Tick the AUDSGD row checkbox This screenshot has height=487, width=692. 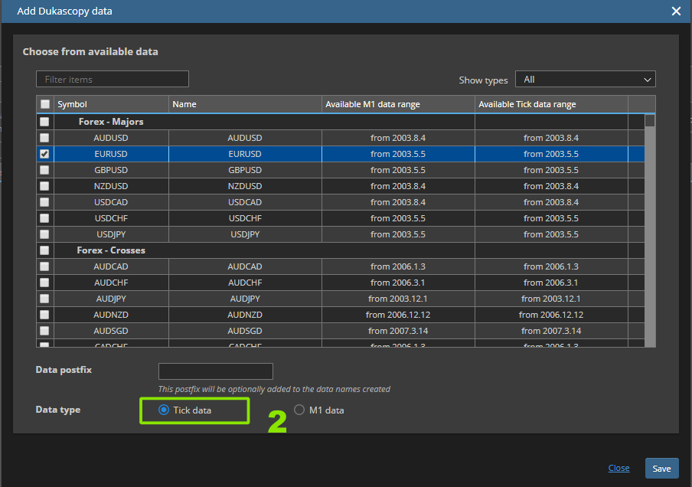pos(44,331)
